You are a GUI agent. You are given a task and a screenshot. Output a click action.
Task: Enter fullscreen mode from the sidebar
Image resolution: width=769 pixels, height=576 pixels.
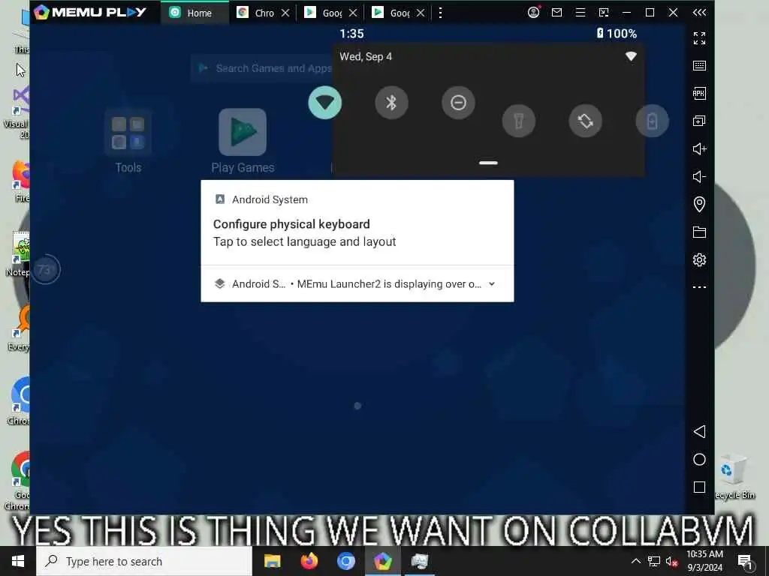point(699,37)
